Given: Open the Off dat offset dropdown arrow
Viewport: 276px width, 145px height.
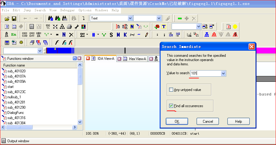Looking at the screenshot, I should (x=87, y=35).
